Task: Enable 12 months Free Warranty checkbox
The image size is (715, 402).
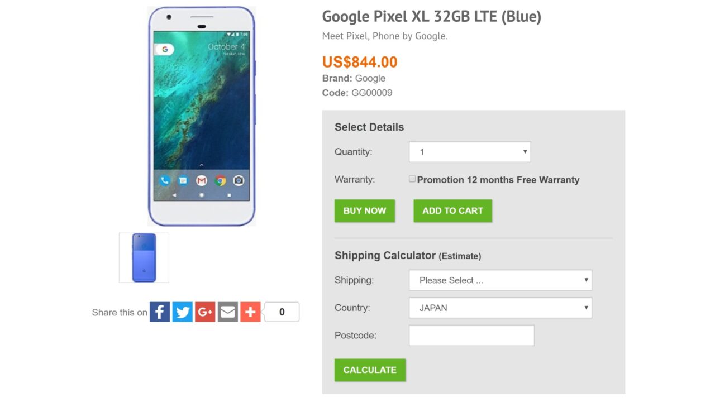Action: coord(413,179)
